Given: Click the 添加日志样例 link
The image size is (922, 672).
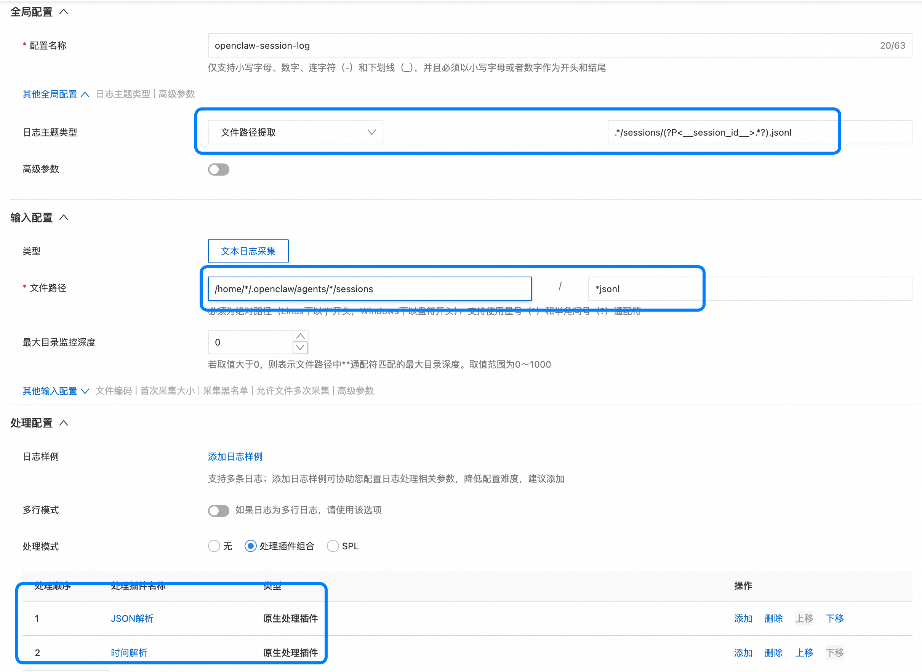Looking at the screenshot, I should [235, 456].
